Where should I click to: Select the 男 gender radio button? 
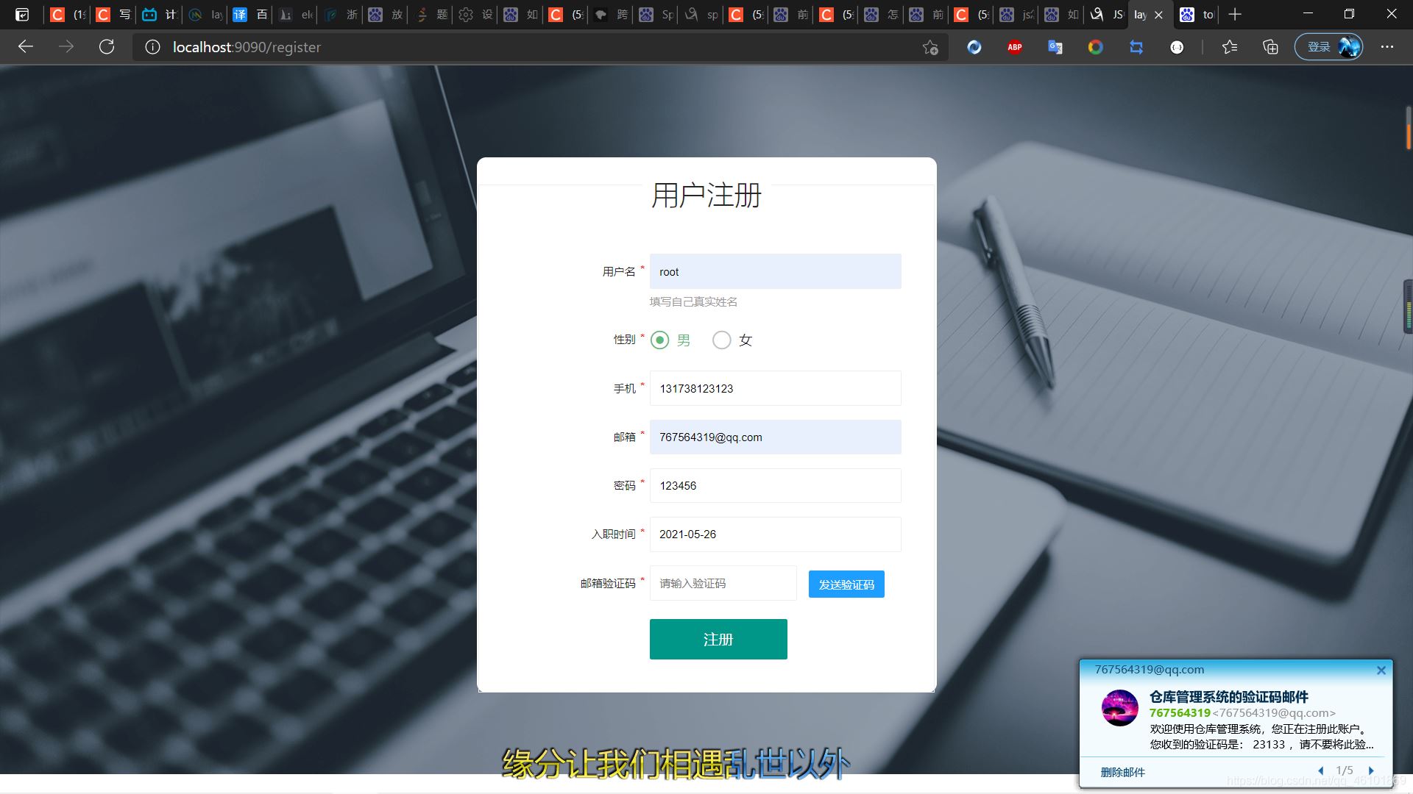pyautogui.click(x=659, y=340)
